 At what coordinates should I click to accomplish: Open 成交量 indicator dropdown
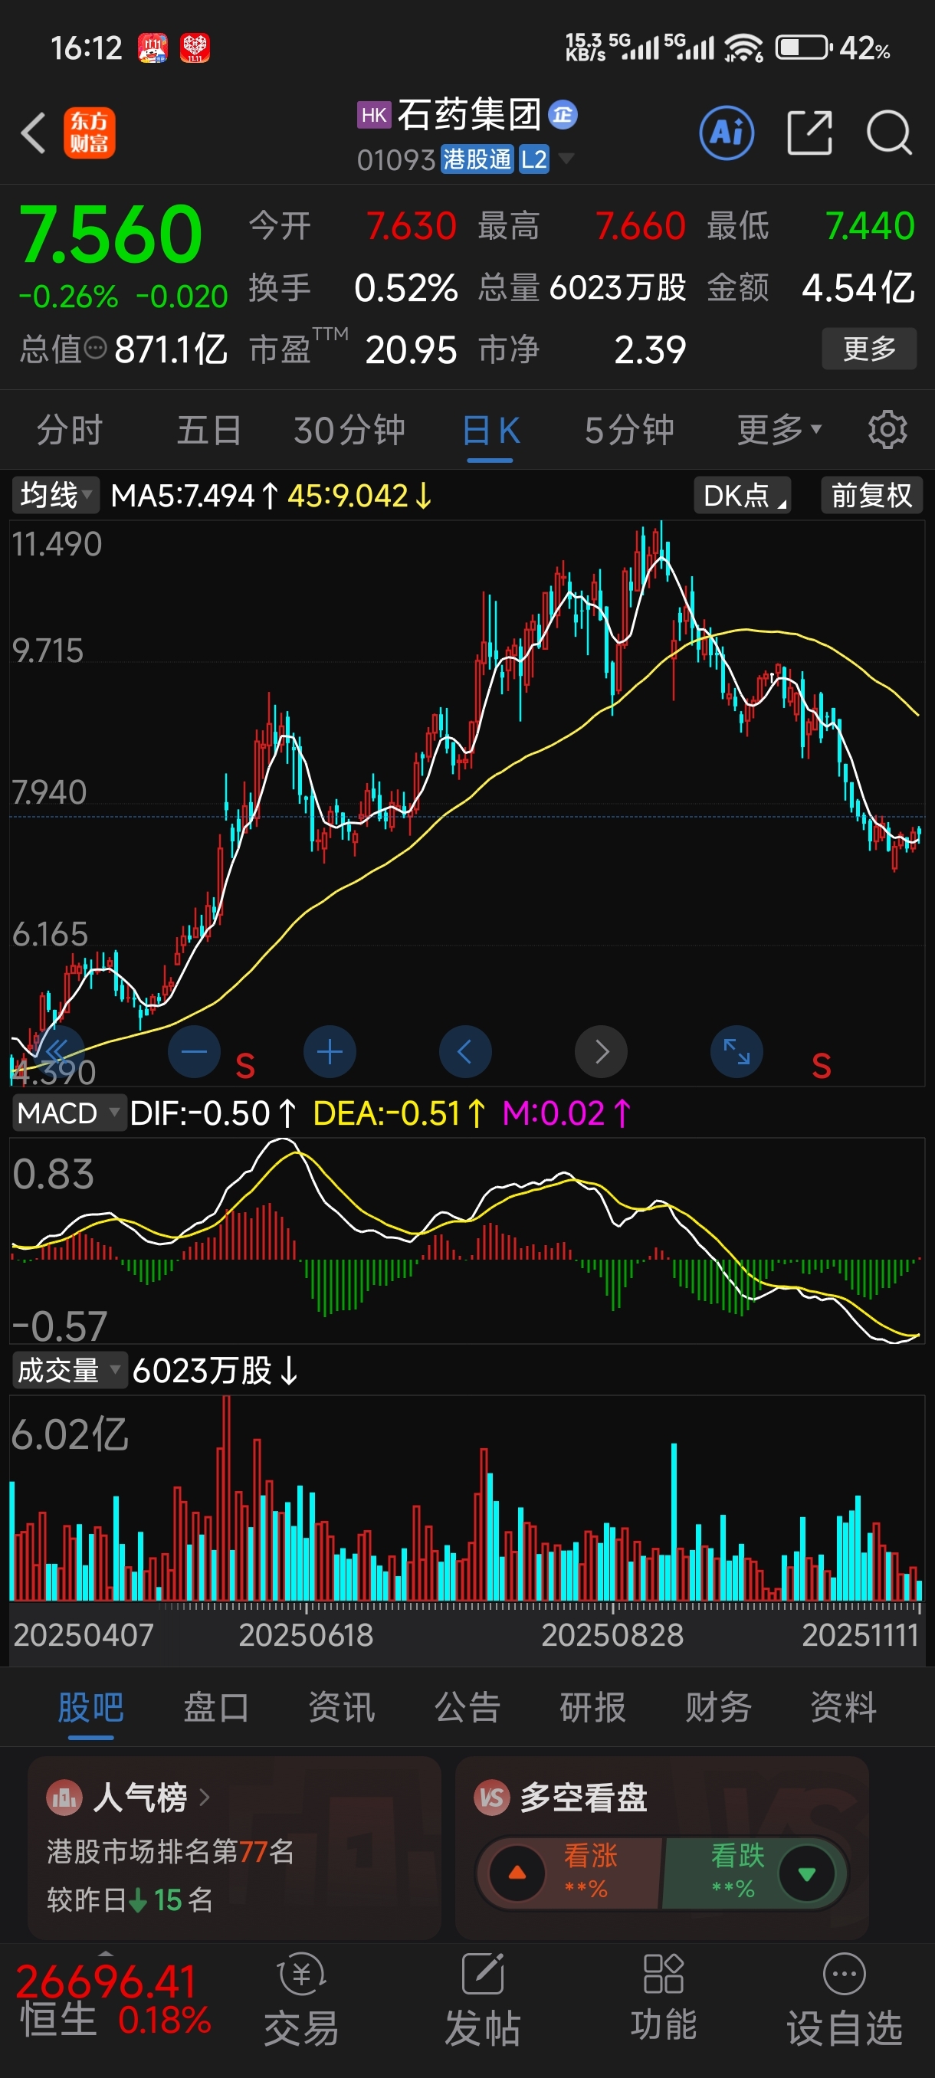click(x=70, y=1371)
